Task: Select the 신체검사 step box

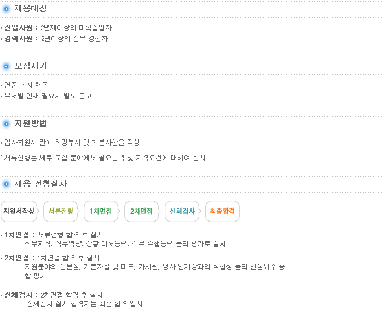Action: [182, 211]
